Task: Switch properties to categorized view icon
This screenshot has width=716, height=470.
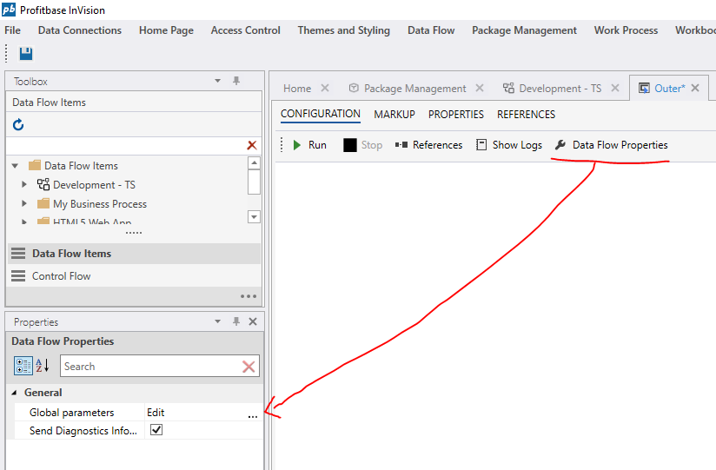Action: 23,366
